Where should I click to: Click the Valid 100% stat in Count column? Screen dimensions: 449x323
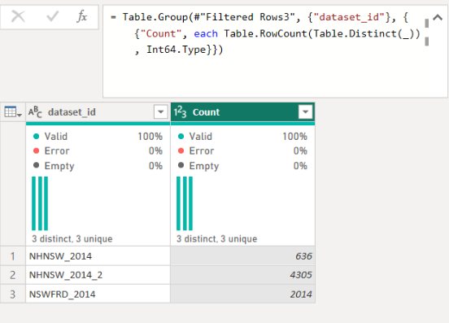coord(242,137)
